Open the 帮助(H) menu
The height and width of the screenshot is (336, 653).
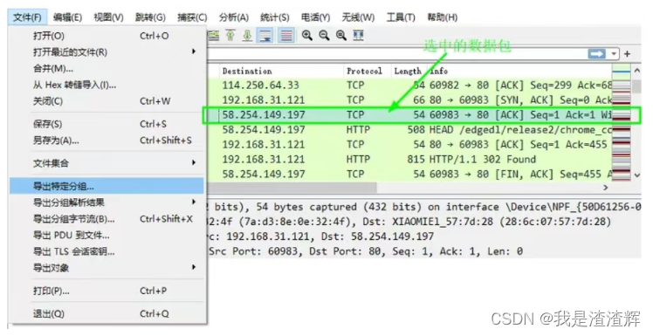coord(443,17)
